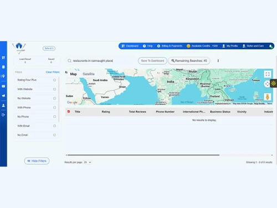Viewport: 277px width, 208px height.
Task: Open the user profile sidebar icon
Action: (x=3, y=105)
